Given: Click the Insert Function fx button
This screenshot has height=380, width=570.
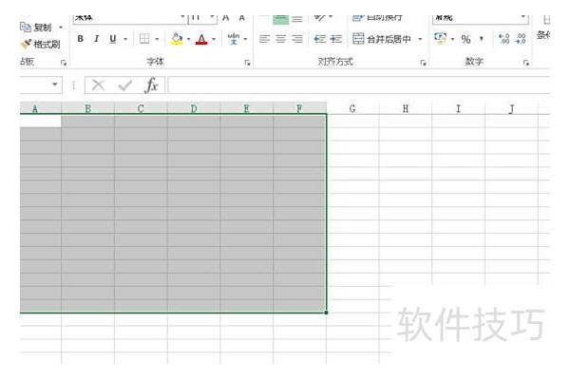Looking at the screenshot, I should tap(151, 85).
